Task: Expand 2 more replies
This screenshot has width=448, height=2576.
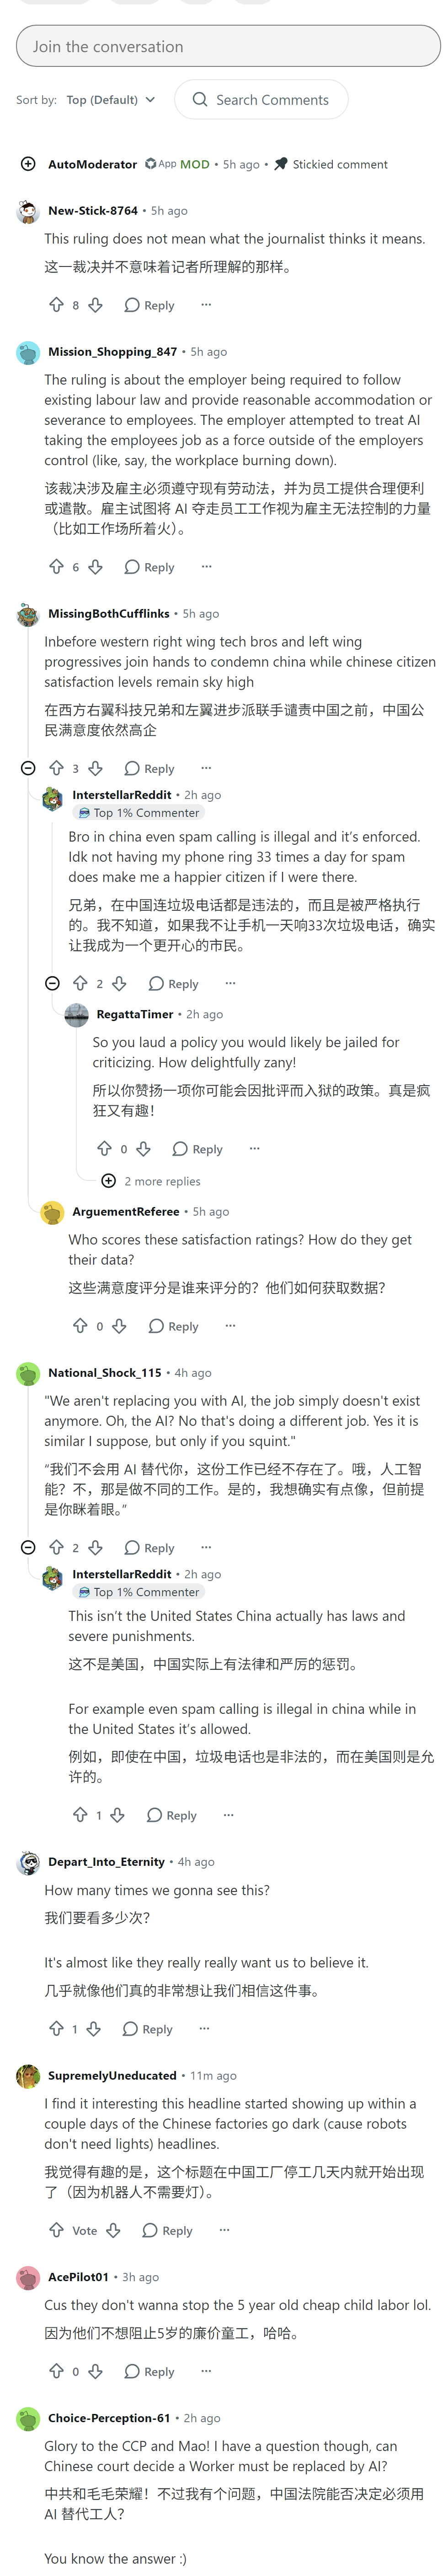Action: [151, 1181]
